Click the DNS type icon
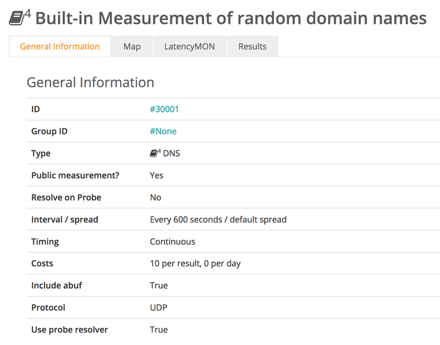This screenshot has height=345, width=440. click(155, 153)
